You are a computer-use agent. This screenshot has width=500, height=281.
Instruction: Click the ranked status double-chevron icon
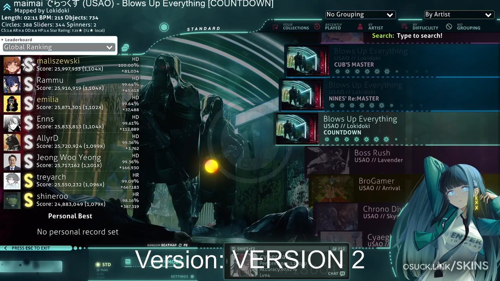point(7,7)
